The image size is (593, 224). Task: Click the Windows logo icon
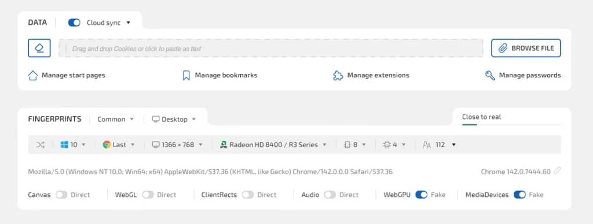pos(64,145)
